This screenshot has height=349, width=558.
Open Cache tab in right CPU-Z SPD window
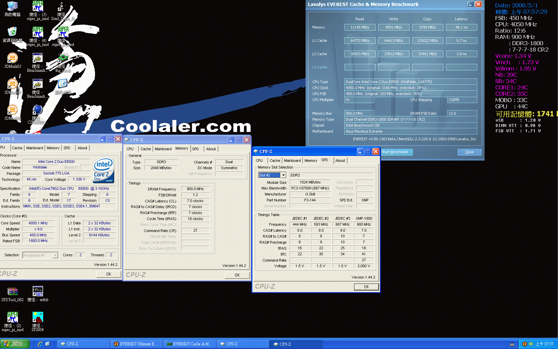[x=275, y=161]
